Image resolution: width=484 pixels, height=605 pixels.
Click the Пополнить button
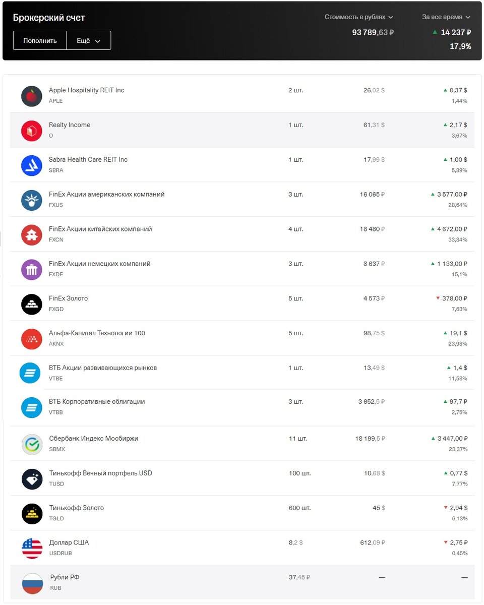[x=39, y=40]
